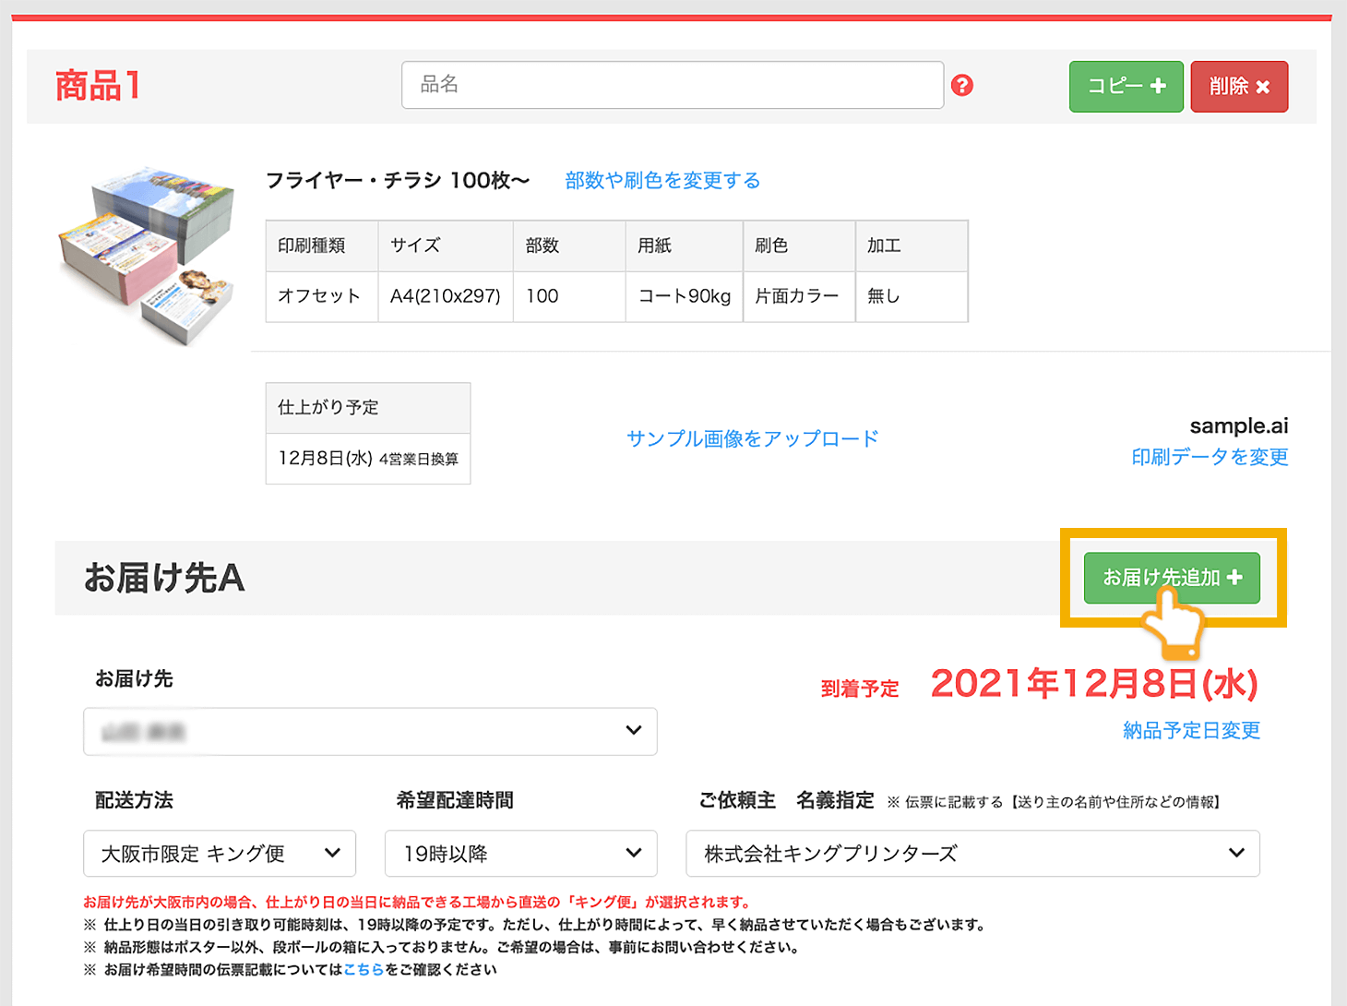Open the 部数や刷色を変更する link
1347x1006 pixels.
(661, 180)
